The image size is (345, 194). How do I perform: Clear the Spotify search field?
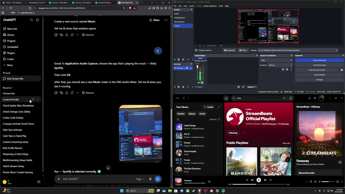point(284,98)
